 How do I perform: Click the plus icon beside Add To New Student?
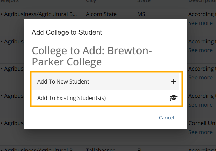[x=174, y=81]
